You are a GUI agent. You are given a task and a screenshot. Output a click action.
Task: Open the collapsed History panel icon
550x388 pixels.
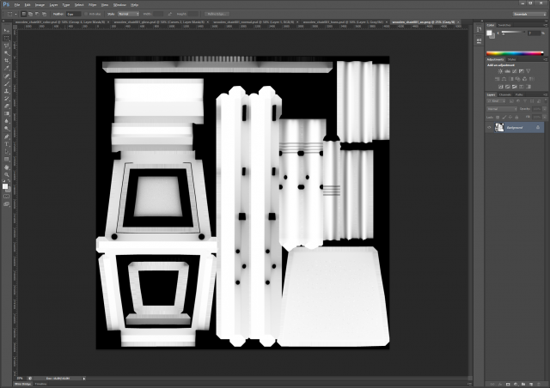[x=480, y=29]
